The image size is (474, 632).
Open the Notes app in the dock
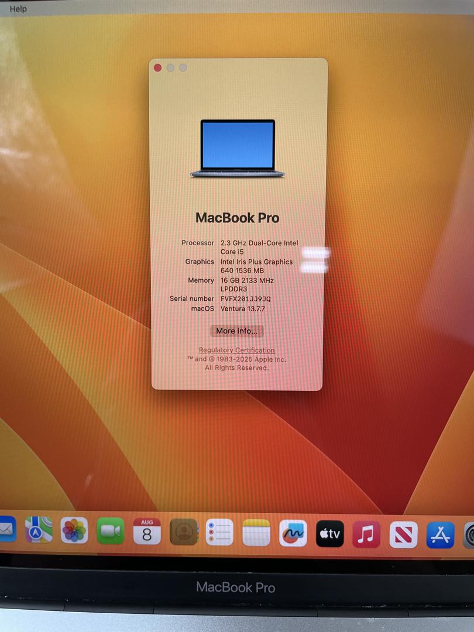tap(256, 533)
